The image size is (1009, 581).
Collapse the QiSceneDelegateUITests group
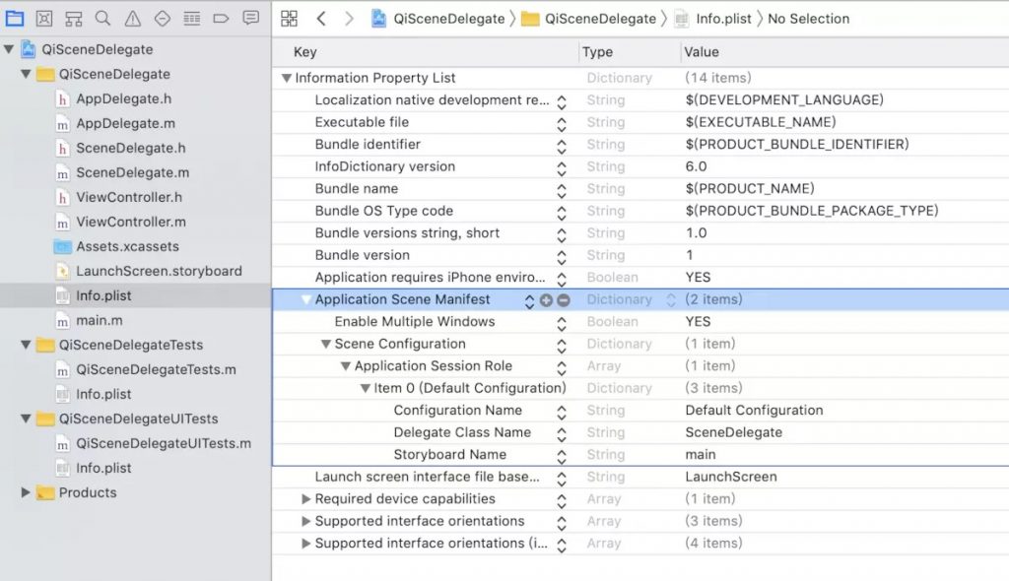pyautogui.click(x=26, y=419)
